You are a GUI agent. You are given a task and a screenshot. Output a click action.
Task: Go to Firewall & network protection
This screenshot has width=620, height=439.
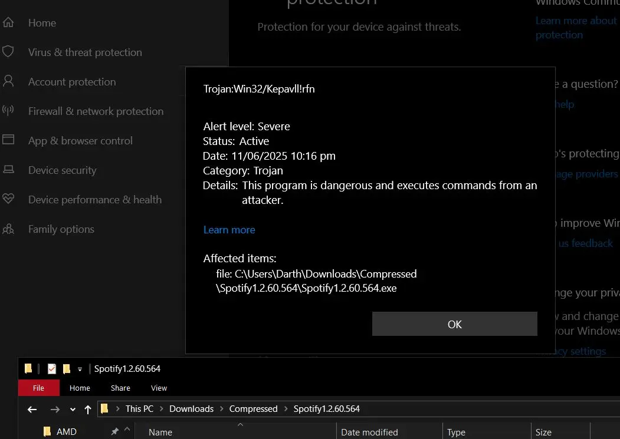(96, 111)
